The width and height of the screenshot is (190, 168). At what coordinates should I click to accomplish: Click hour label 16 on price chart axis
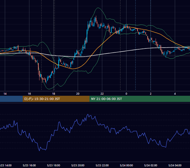(29, 94)
